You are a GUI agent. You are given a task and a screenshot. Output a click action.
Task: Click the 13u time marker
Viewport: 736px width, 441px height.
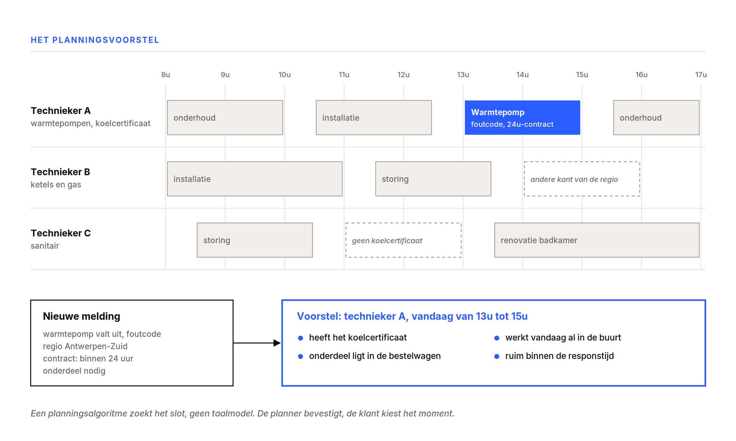click(463, 75)
